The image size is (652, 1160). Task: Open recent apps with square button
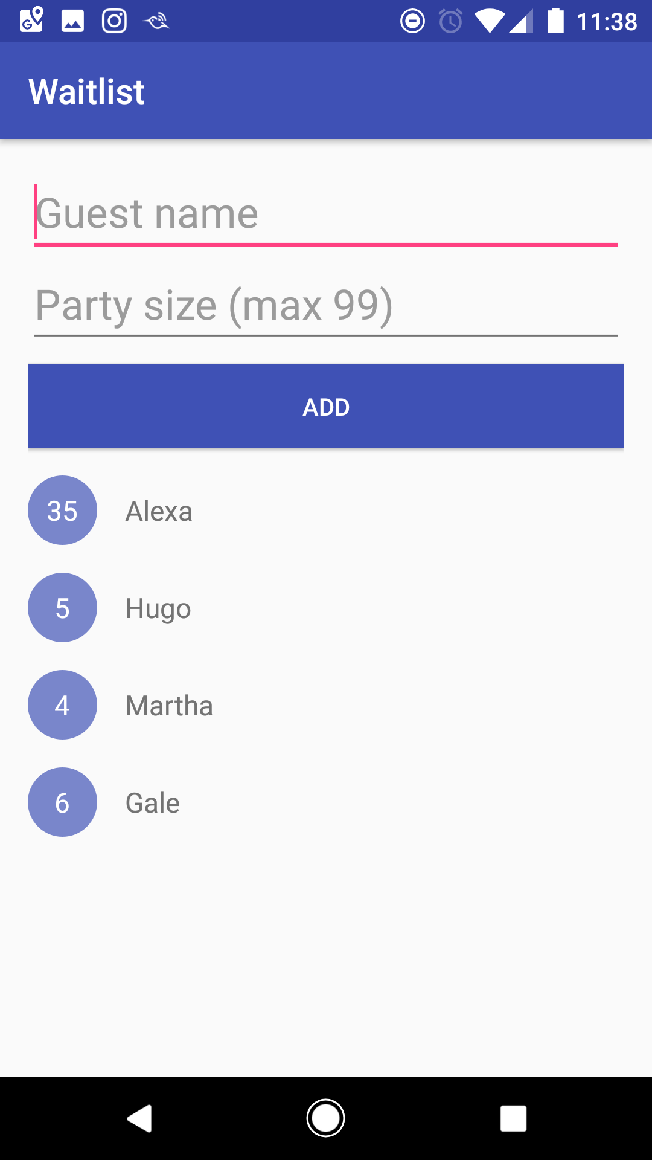(x=513, y=1118)
